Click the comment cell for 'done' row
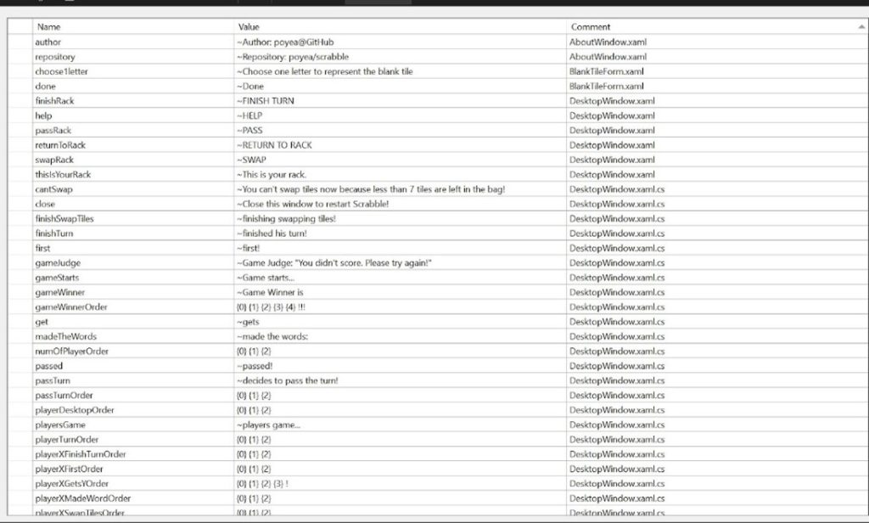The width and height of the screenshot is (869, 523). pos(607,86)
